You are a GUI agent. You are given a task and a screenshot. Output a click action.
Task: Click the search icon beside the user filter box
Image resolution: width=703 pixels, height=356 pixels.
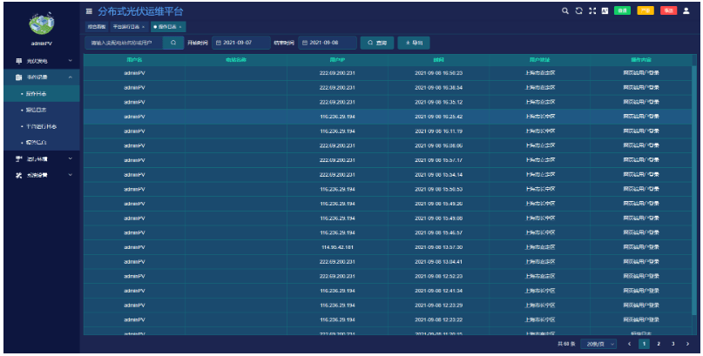coord(173,42)
